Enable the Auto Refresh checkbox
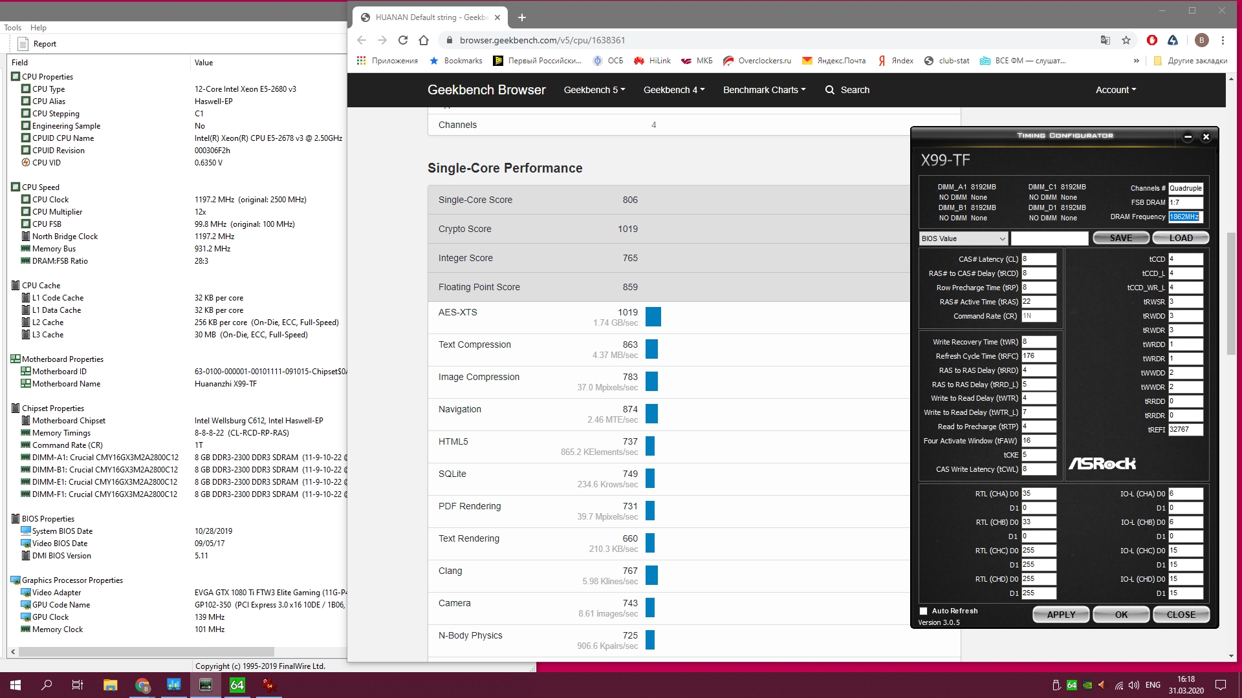This screenshot has width=1242, height=698. (923, 611)
